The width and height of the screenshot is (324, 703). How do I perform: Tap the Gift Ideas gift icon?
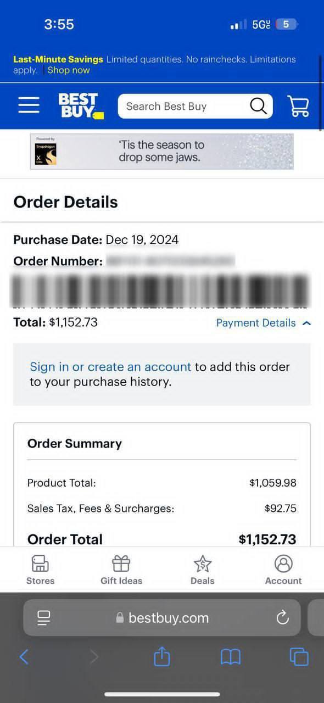pos(121,563)
